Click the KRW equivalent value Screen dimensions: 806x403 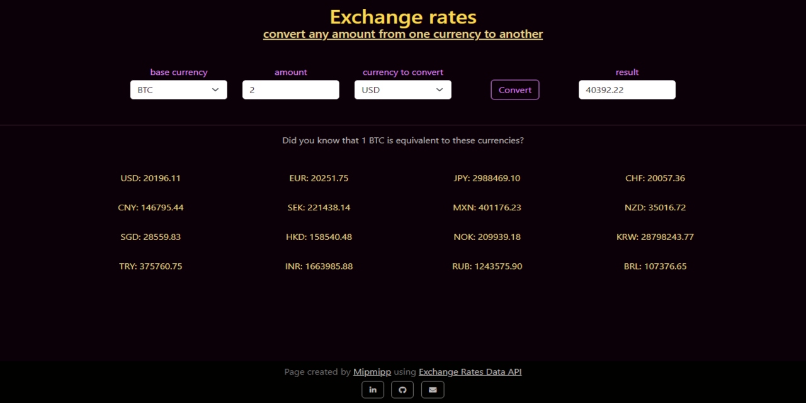[655, 237]
